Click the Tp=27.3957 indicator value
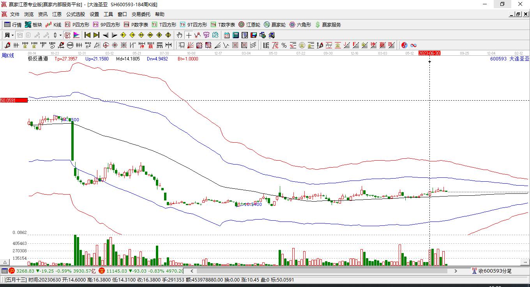 coord(66,59)
